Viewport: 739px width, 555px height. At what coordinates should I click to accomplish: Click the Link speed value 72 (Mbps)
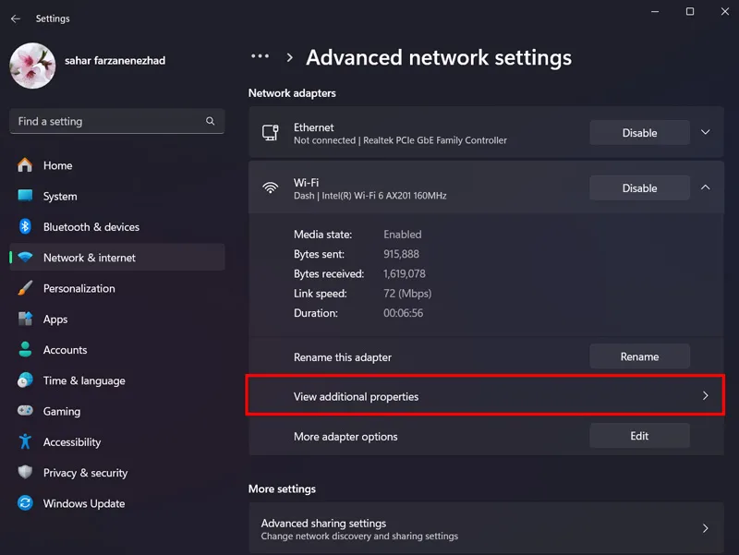[407, 294]
